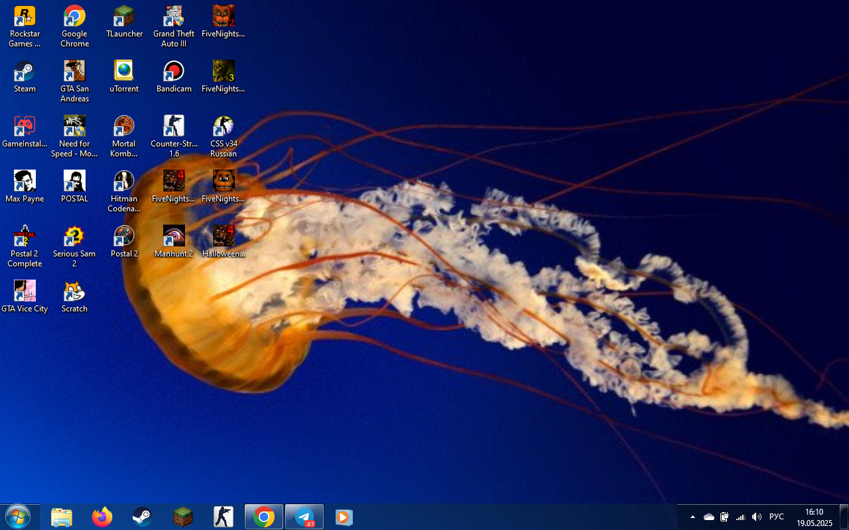The height and width of the screenshot is (530, 849).
Task: Select the uTorrent desktop shortcut
Action: pyautogui.click(x=124, y=72)
